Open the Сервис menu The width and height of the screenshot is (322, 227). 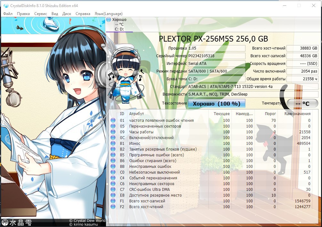pyautogui.click(x=40, y=14)
